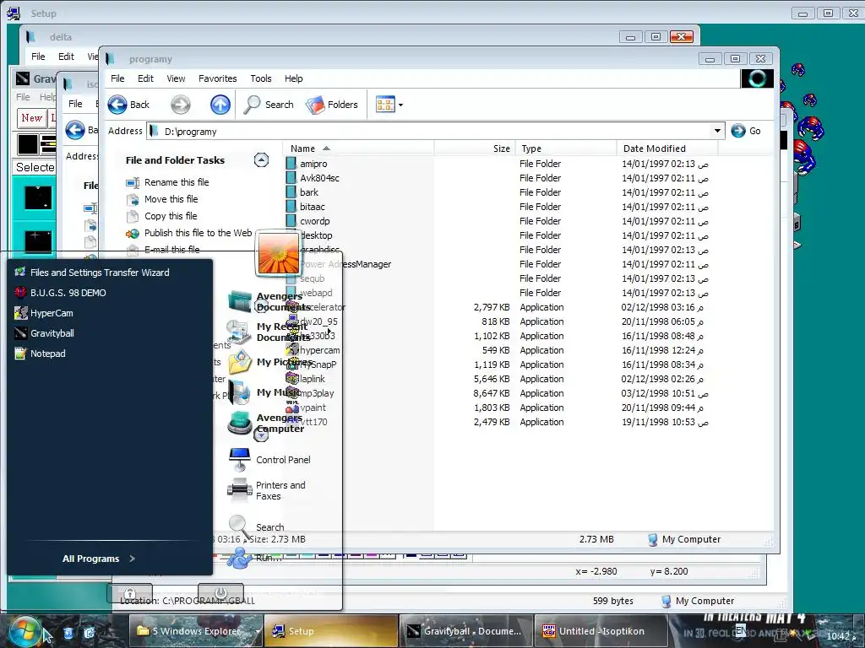Click the Start menu power button
This screenshot has width=865, height=648.
point(220,593)
